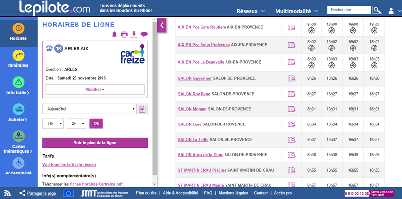Expand the Modifier dropdown
Viewport: 402px width, 199px height.
coord(95,89)
